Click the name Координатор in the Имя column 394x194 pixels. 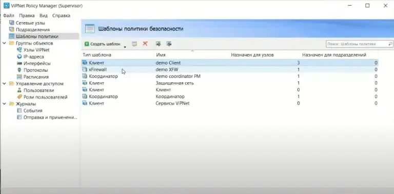[x=170, y=96]
